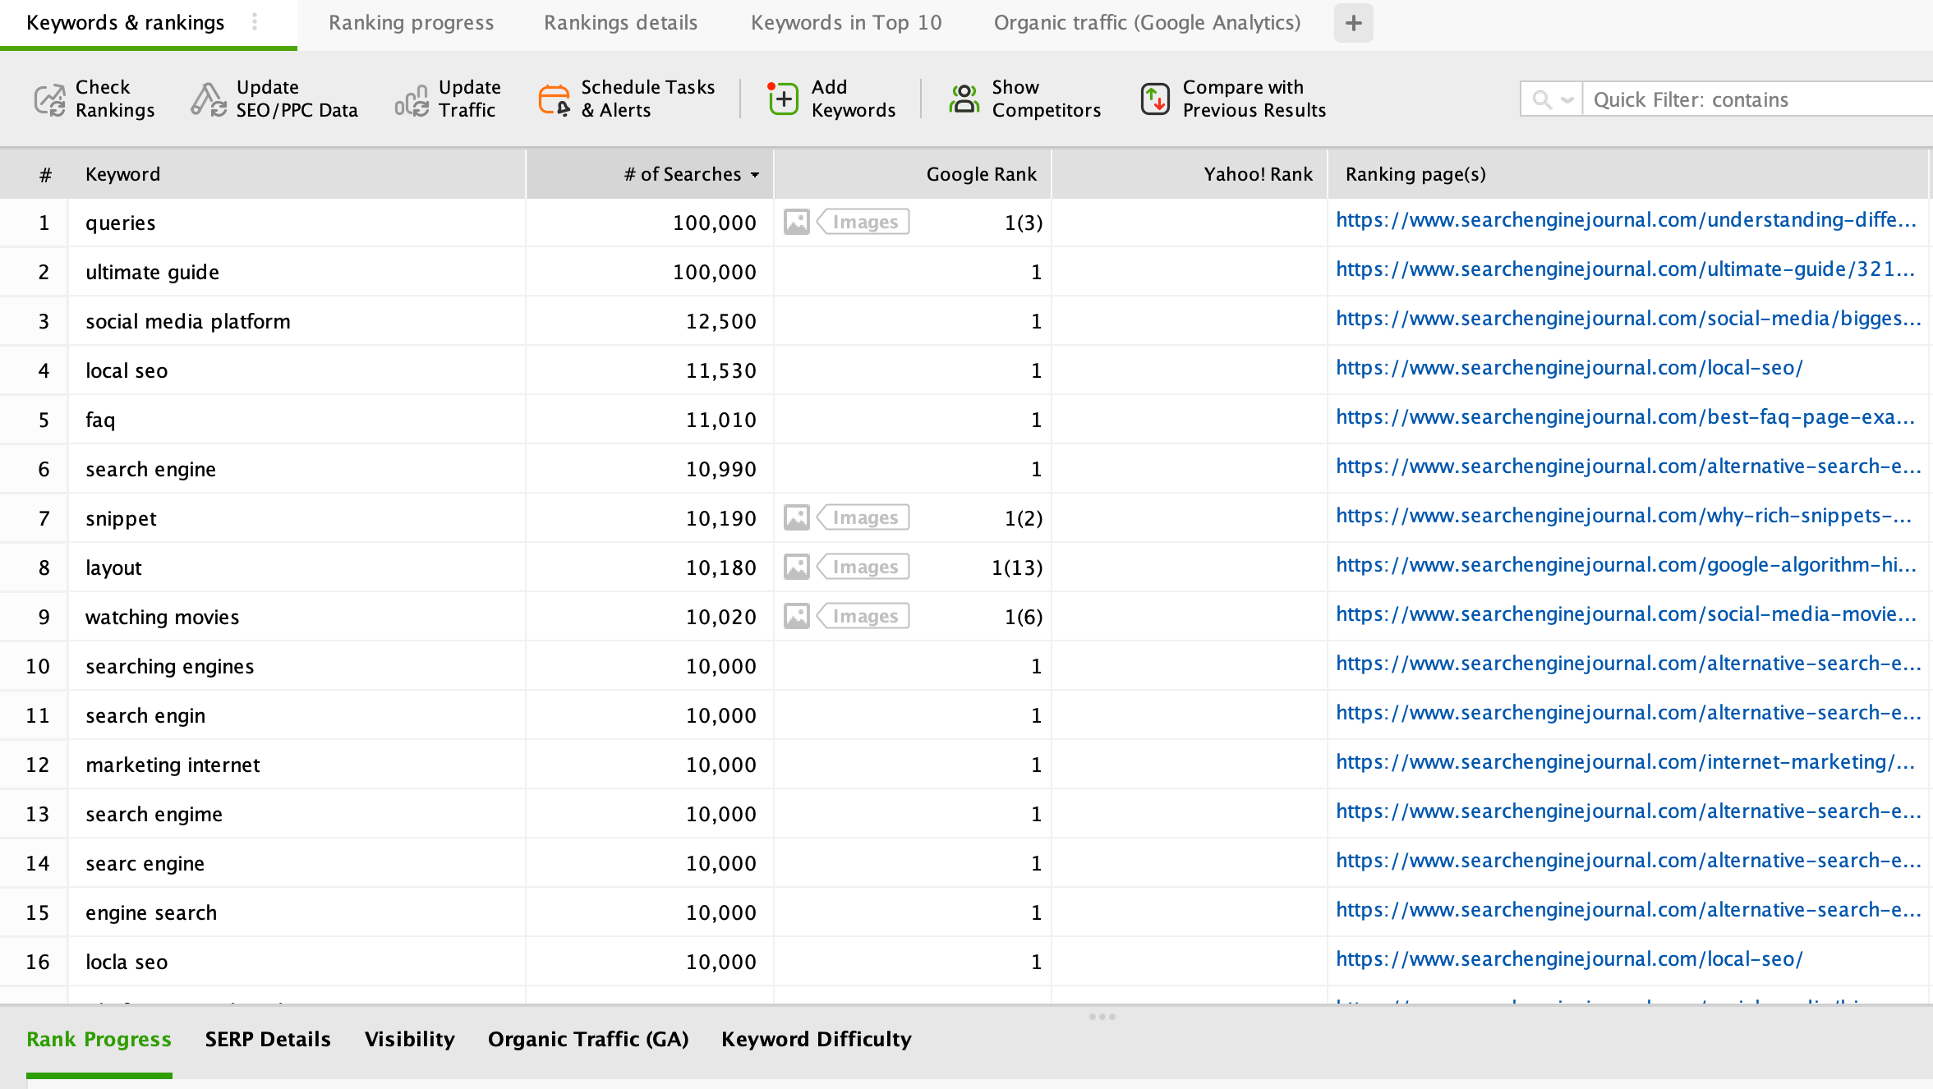Click the Update SEO/PPC Data icon
Viewport: 1933px width, 1089px height.
click(x=207, y=97)
